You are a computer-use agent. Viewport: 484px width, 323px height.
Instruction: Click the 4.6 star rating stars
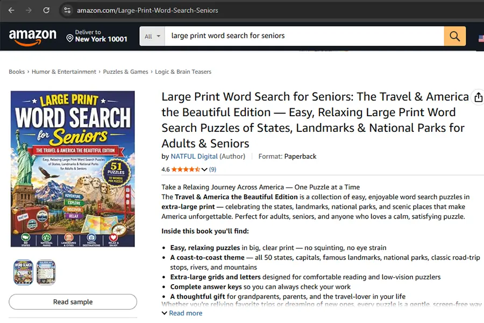[186, 170]
